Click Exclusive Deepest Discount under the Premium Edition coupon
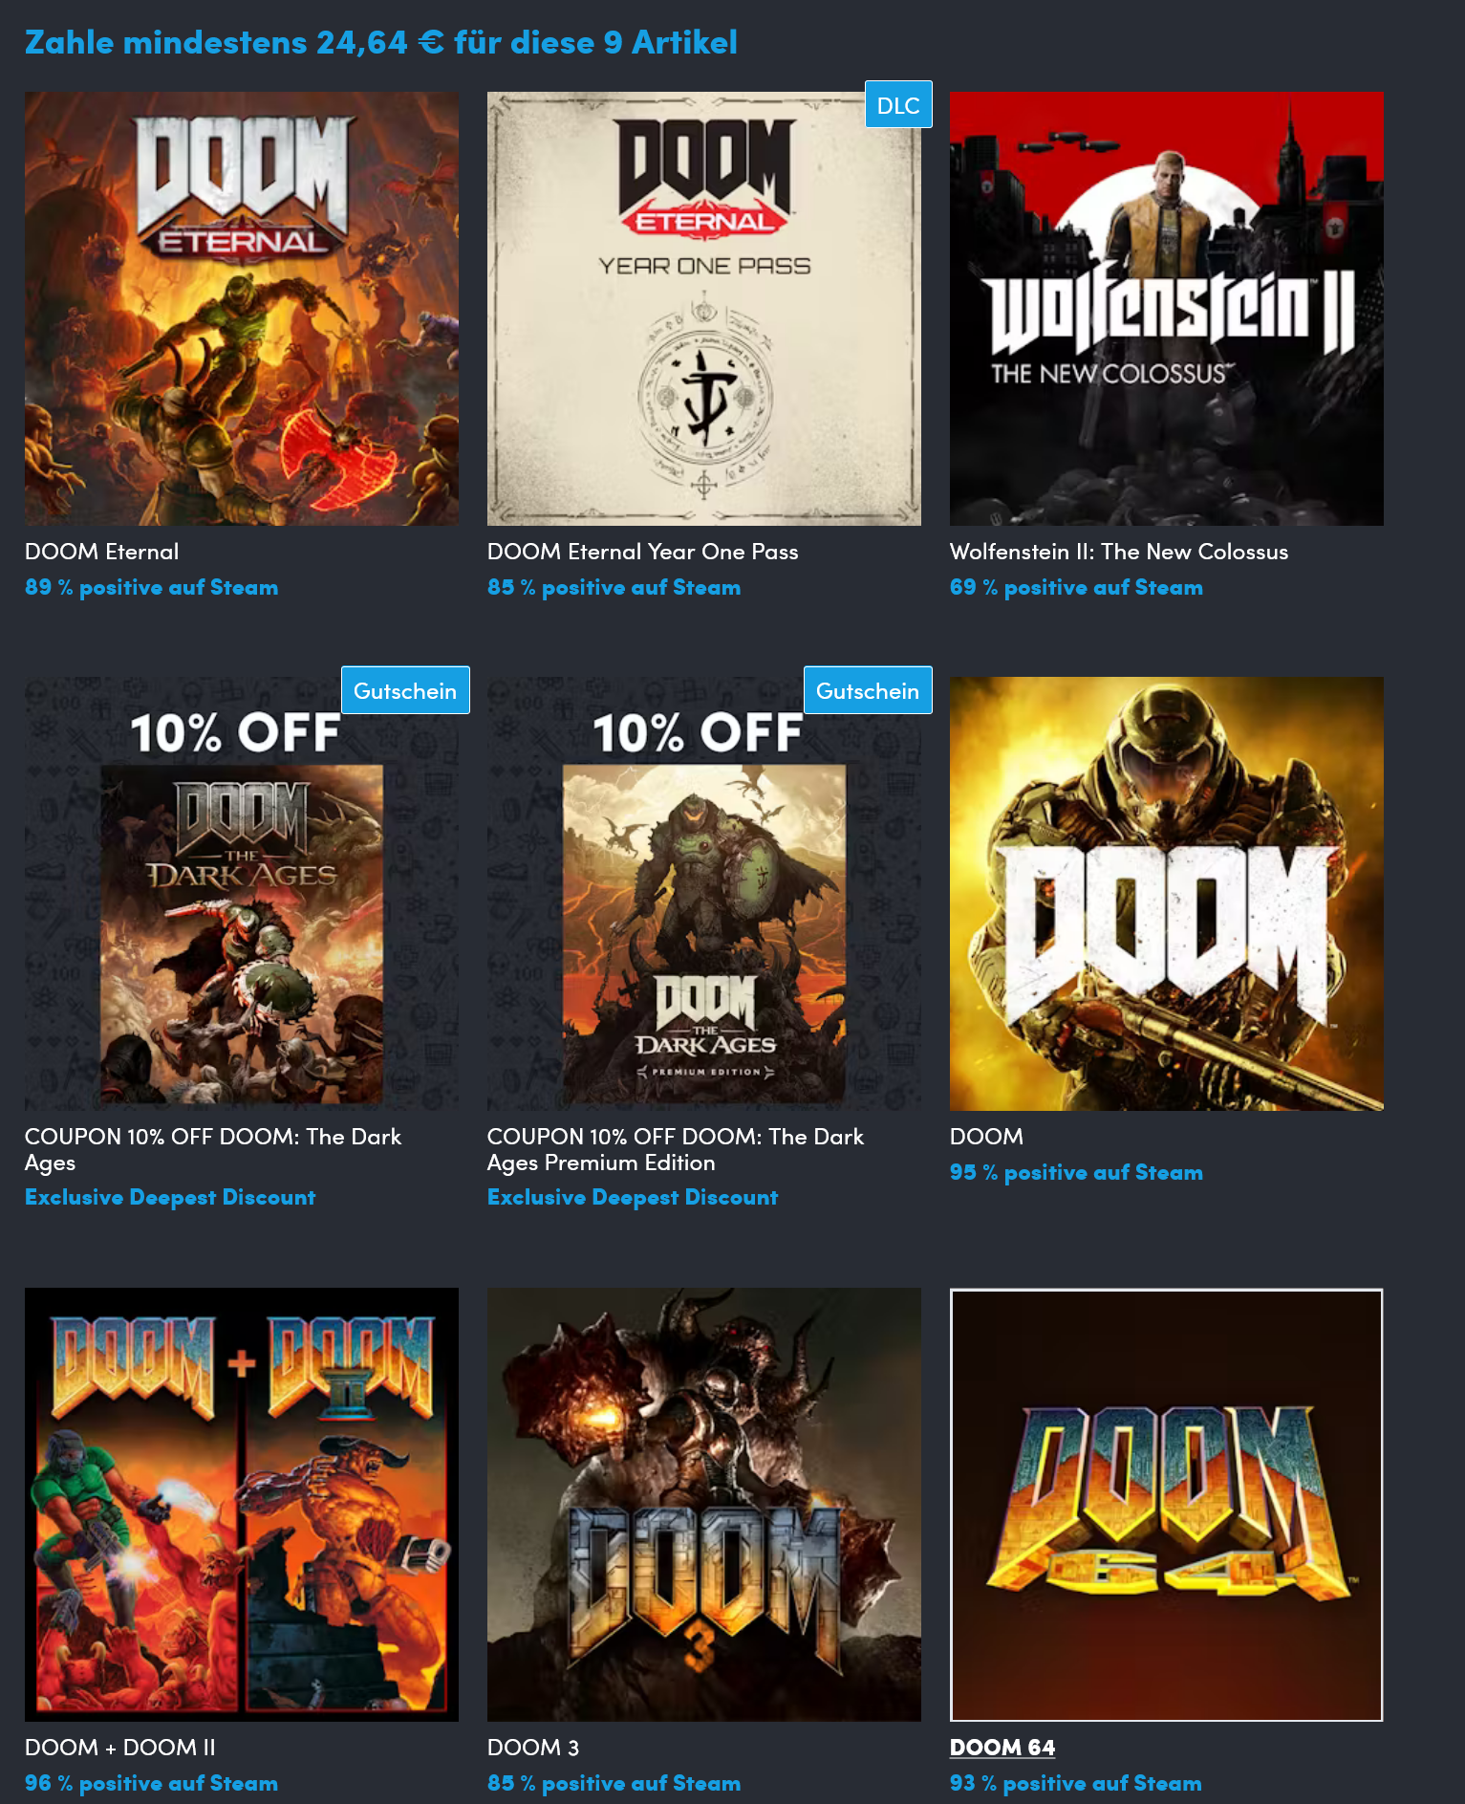The height and width of the screenshot is (1804, 1465). (633, 1197)
